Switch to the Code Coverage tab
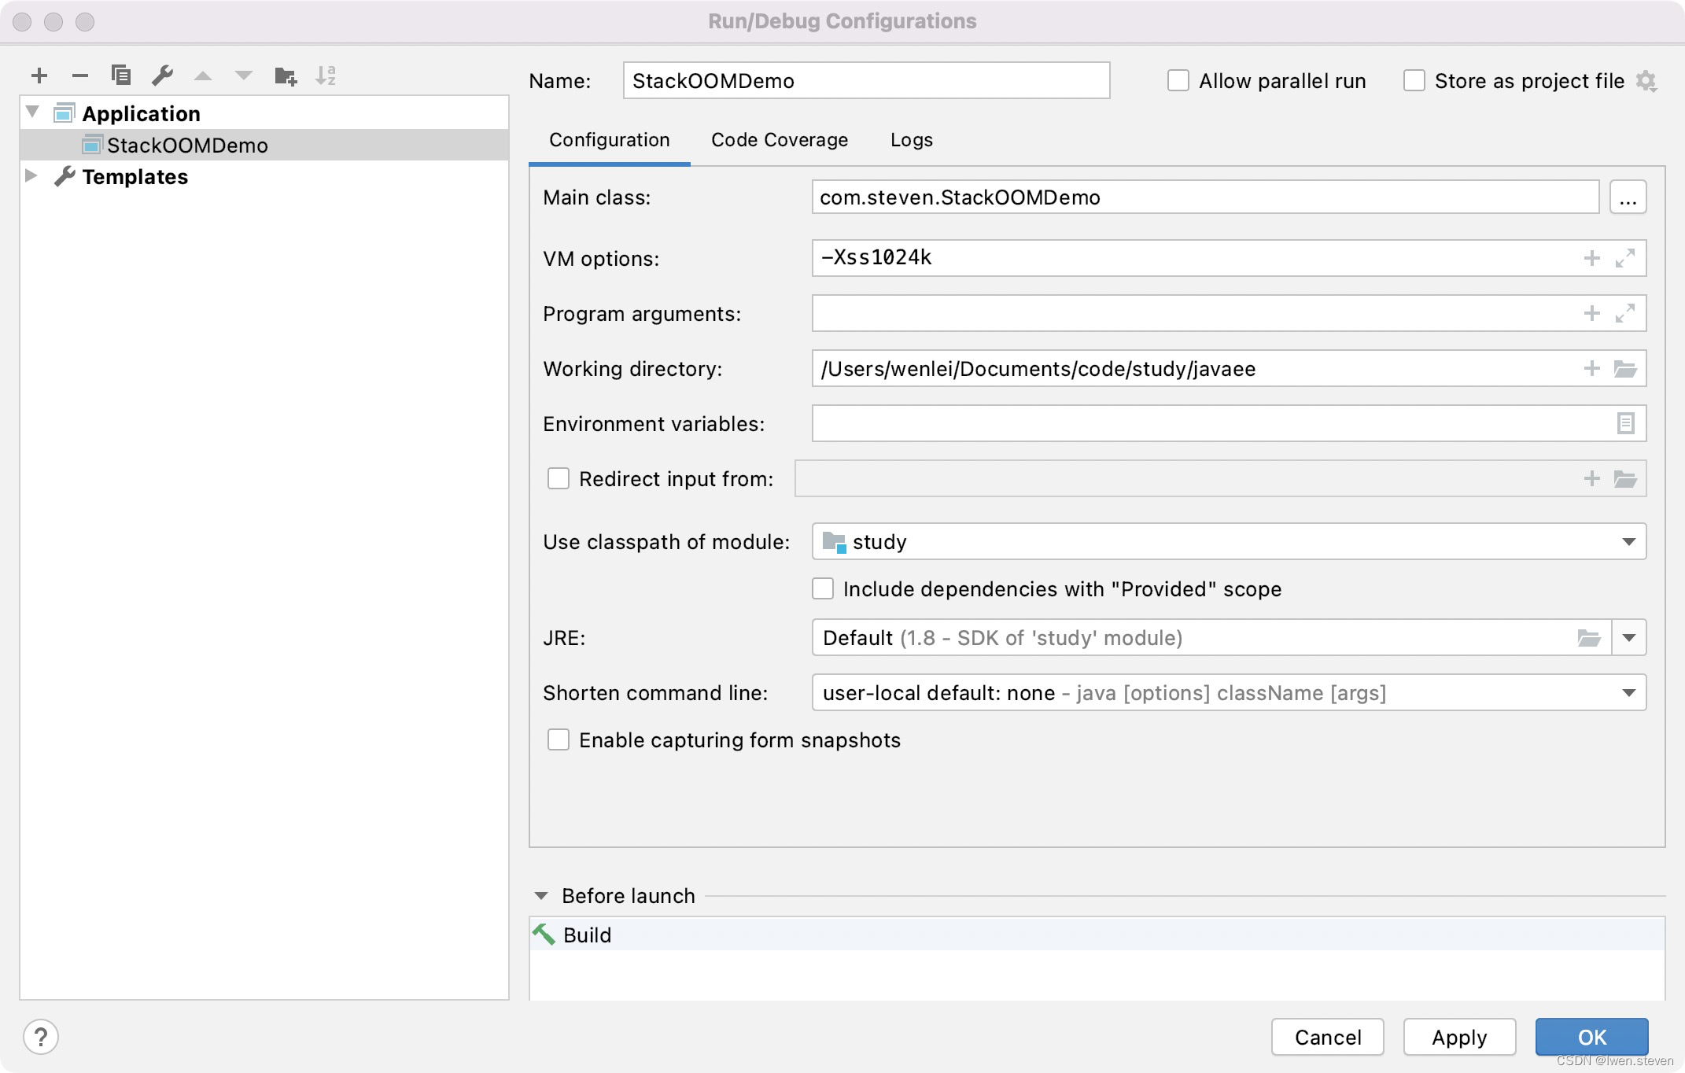 [780, 138]
